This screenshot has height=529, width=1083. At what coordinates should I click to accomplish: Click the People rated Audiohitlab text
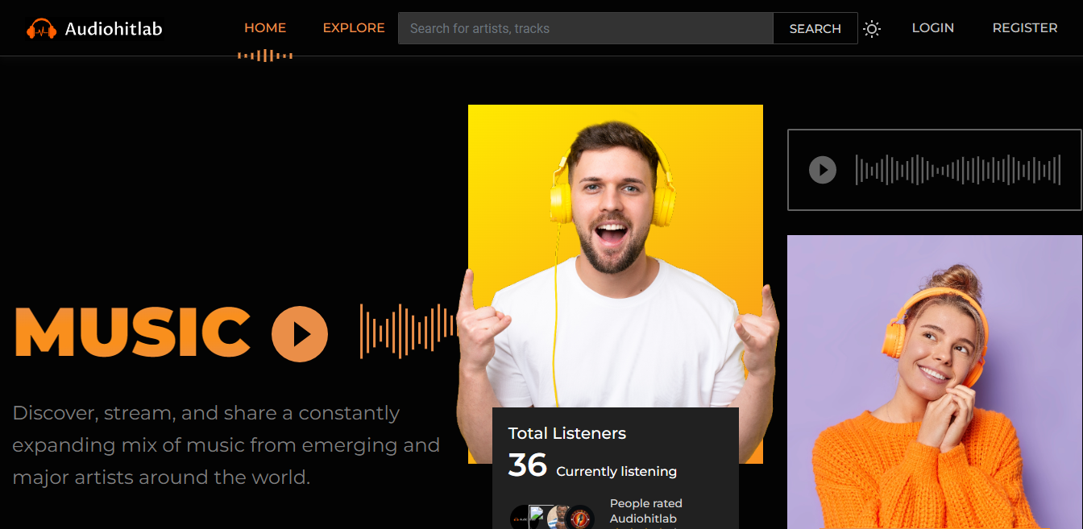[645, 510]
